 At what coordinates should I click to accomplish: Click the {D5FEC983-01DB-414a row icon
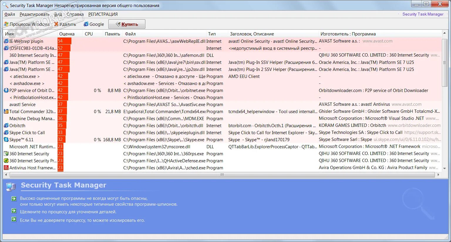(6, 48)
